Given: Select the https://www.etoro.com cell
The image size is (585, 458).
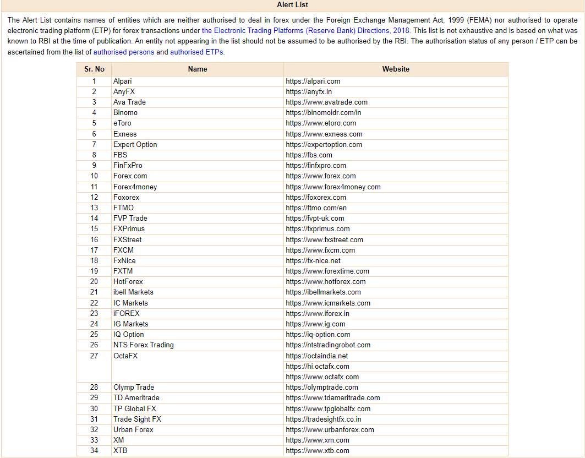Looking at the screenshot, I should (396, 123).
